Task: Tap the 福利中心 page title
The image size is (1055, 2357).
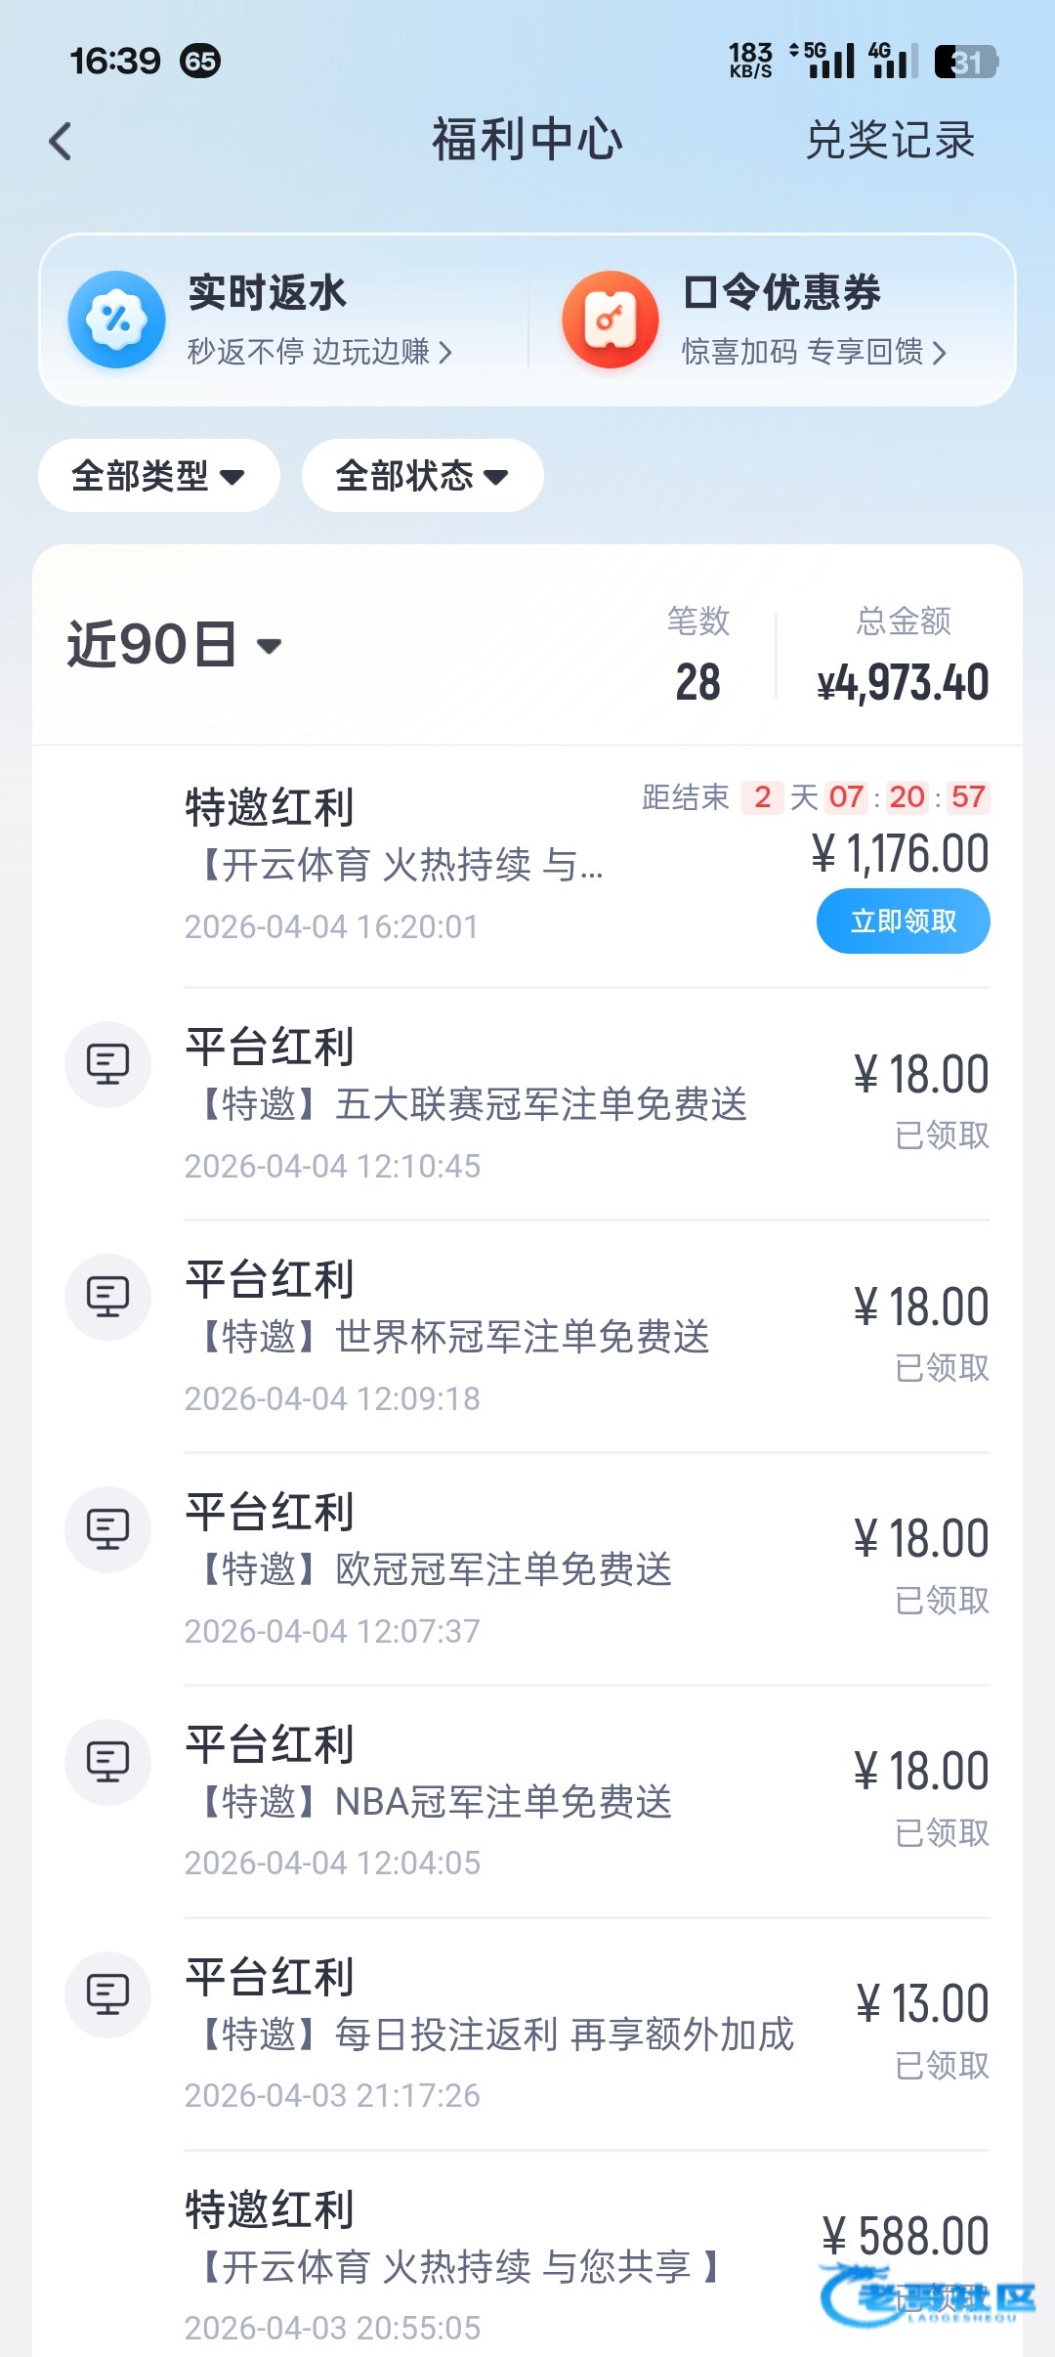Action: tap(527, 140)
